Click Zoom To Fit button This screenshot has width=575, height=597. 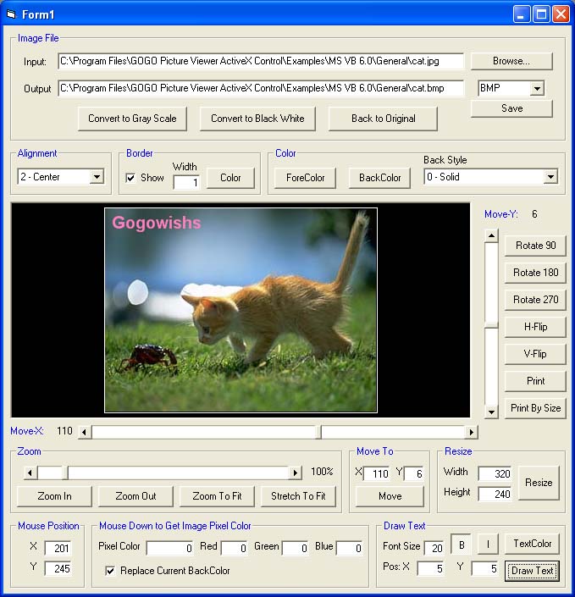[217, 496]
